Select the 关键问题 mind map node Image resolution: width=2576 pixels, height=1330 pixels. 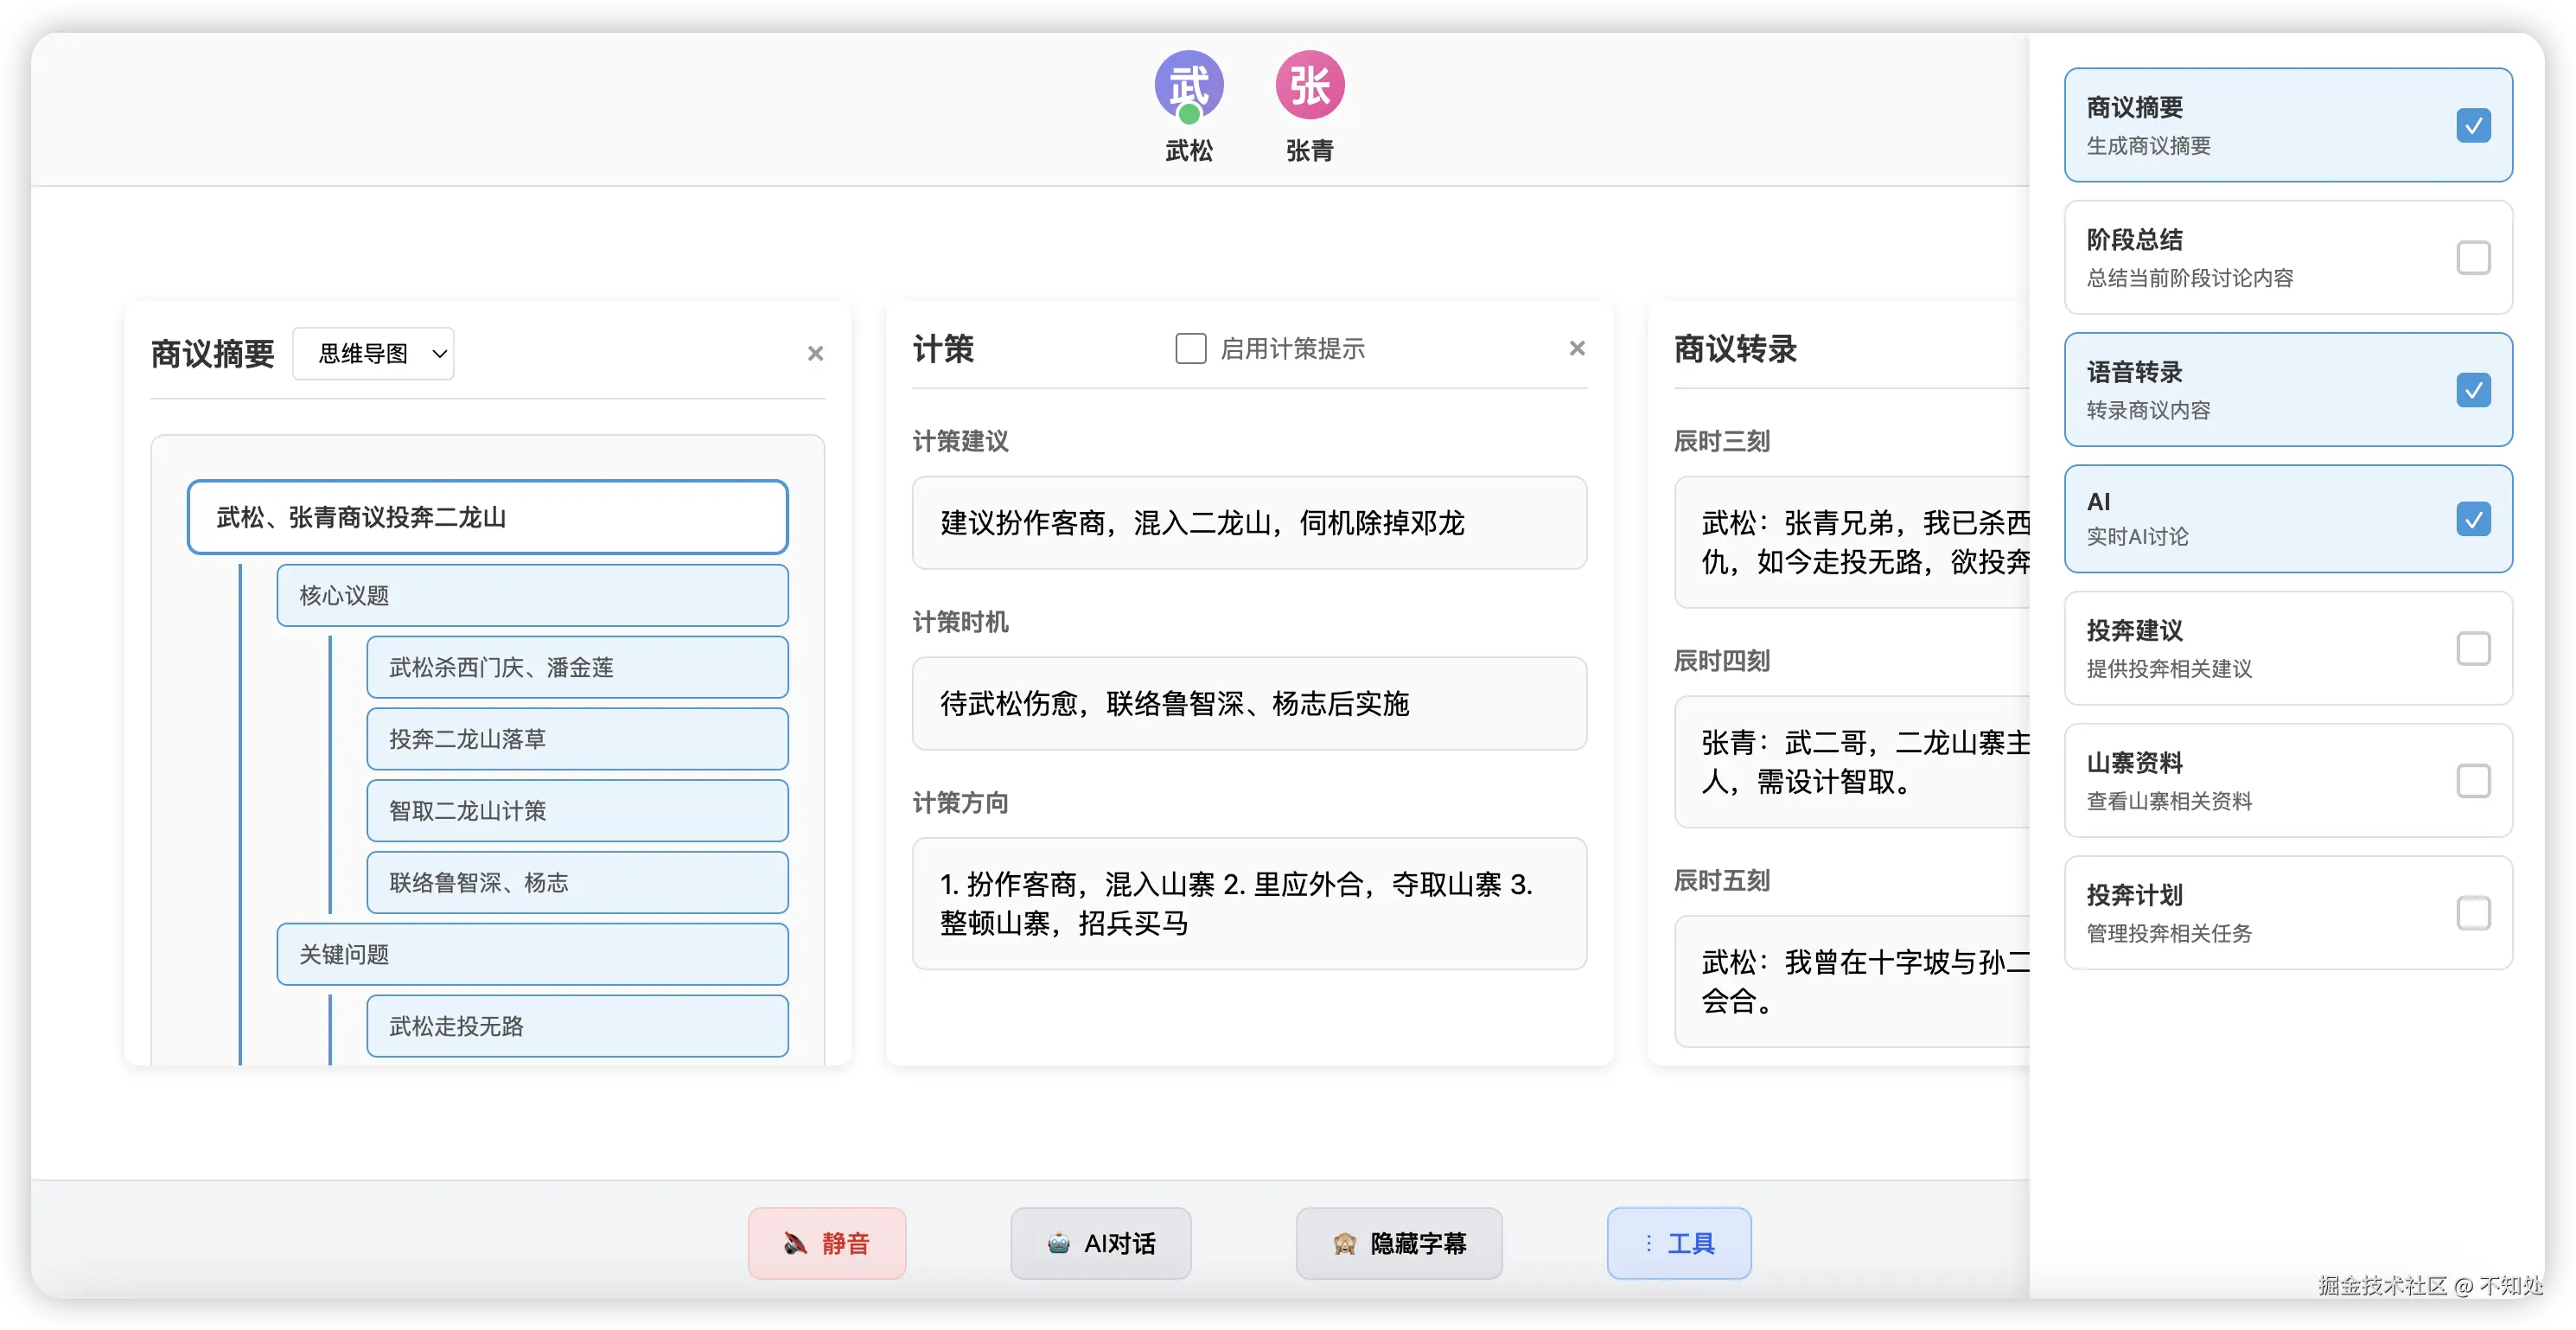(x=532, y=955)
